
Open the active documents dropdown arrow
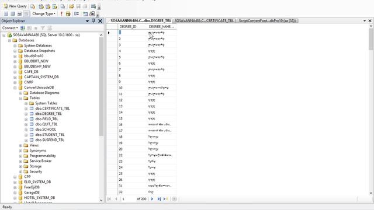pyautogui.click(x=365, y=21)
